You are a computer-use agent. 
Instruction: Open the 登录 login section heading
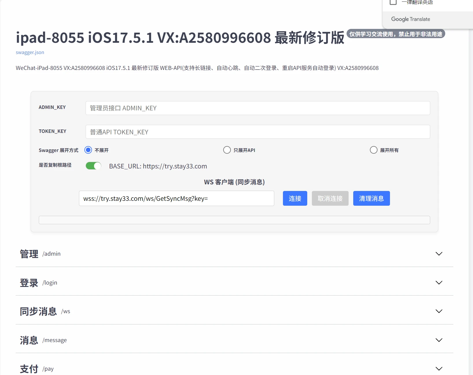[29, 283]
